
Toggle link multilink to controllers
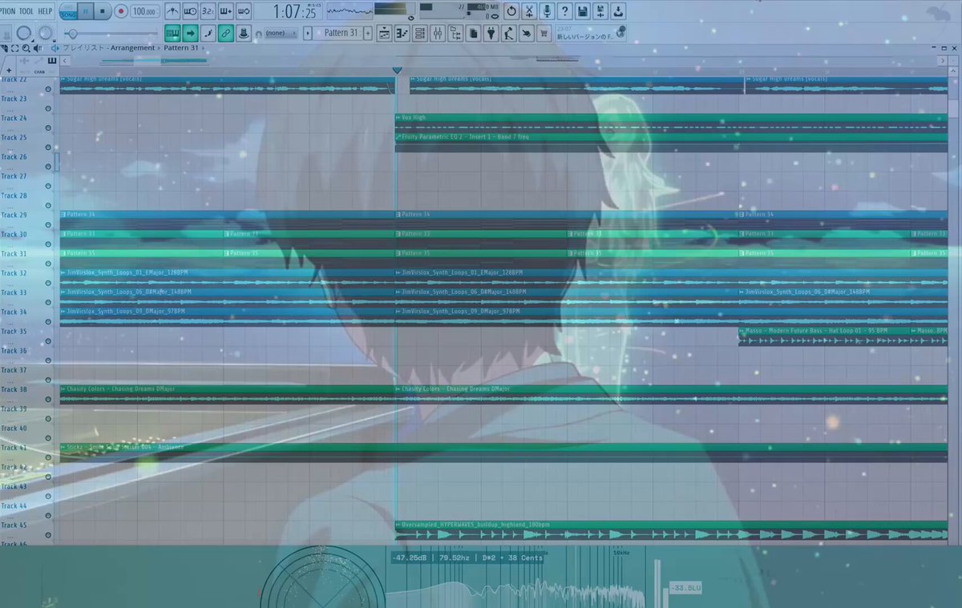pos(226,33)
